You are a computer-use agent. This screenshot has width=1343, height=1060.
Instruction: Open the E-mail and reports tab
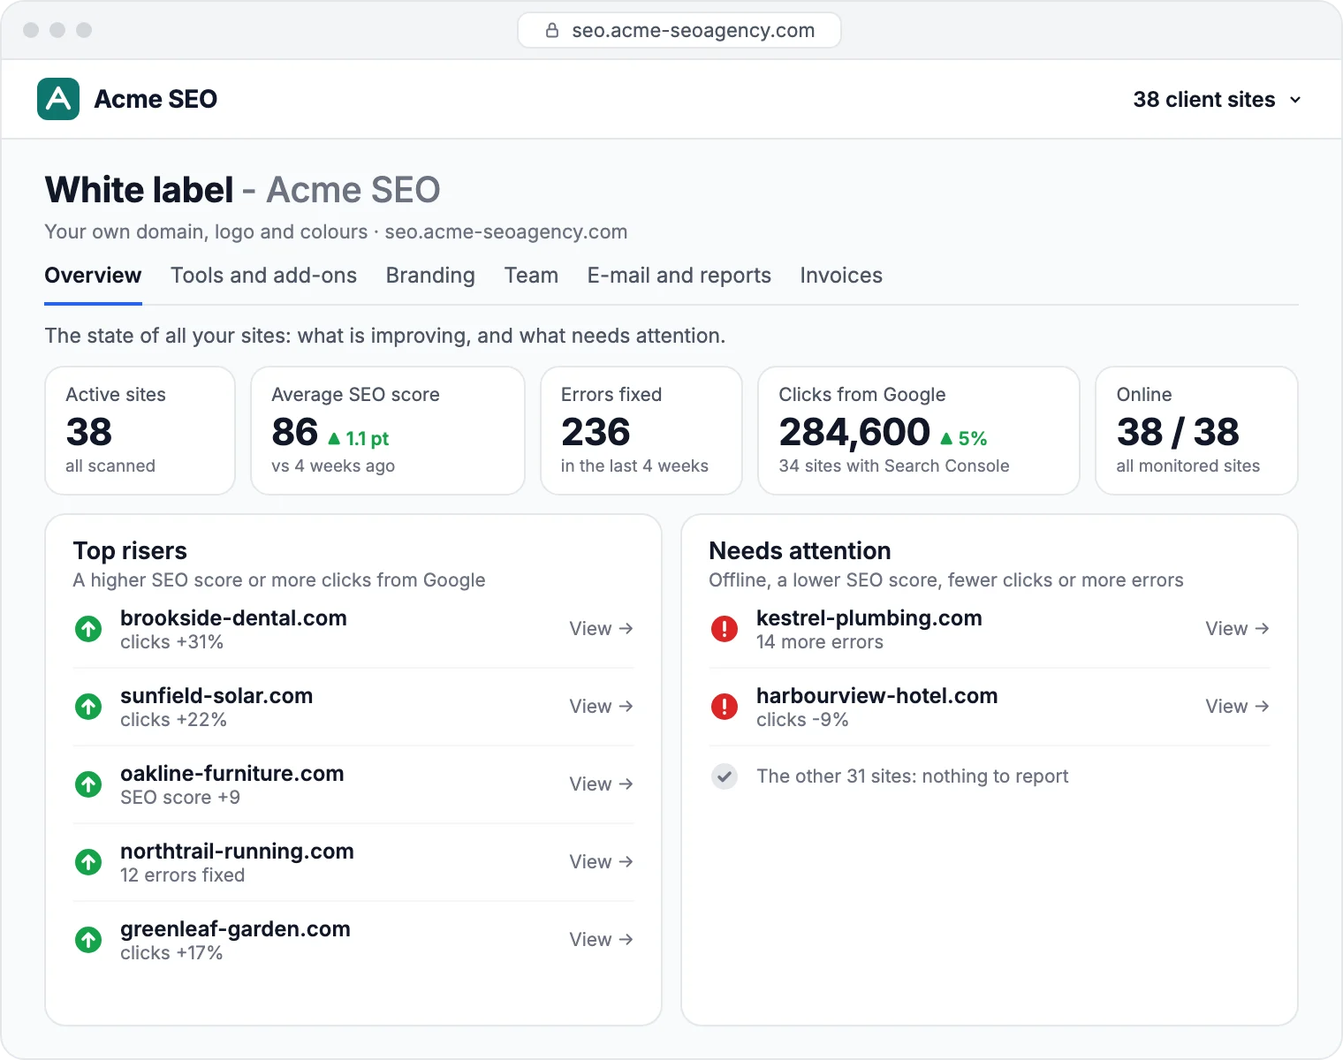coord(679,276)
